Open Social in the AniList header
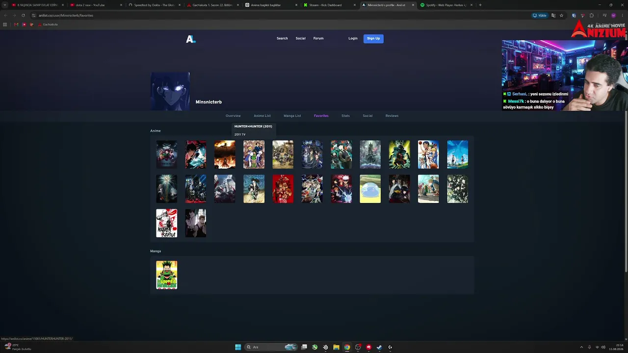The height and width of the screenshot is (353, 628). [300, 38]
